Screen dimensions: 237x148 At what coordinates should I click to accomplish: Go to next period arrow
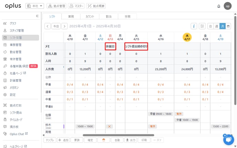64,26
